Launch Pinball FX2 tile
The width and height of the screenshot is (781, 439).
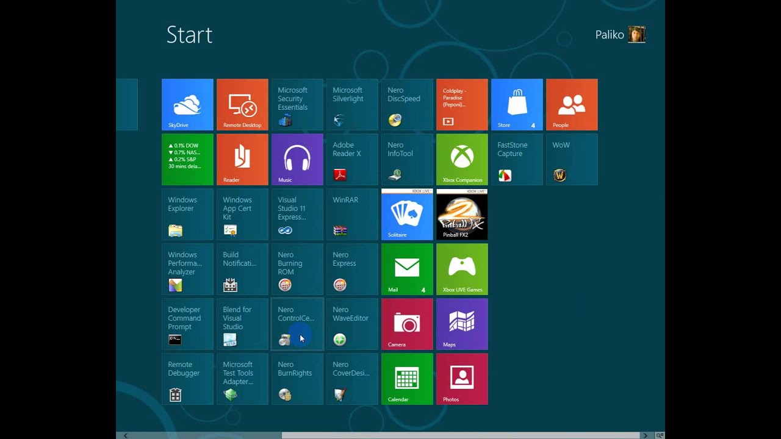(x=462, y=214)
